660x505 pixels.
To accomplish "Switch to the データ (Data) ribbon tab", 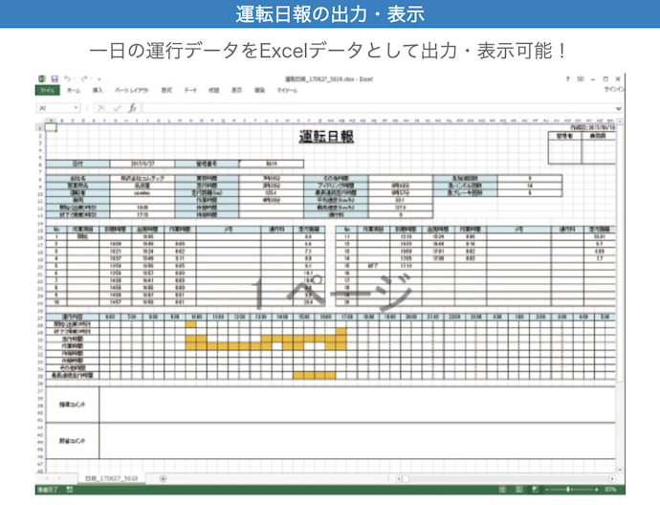I will 190,90.
